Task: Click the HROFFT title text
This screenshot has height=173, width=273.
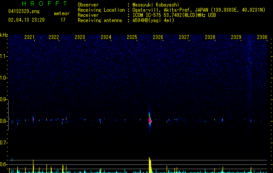Action: [x=45, y=3]
